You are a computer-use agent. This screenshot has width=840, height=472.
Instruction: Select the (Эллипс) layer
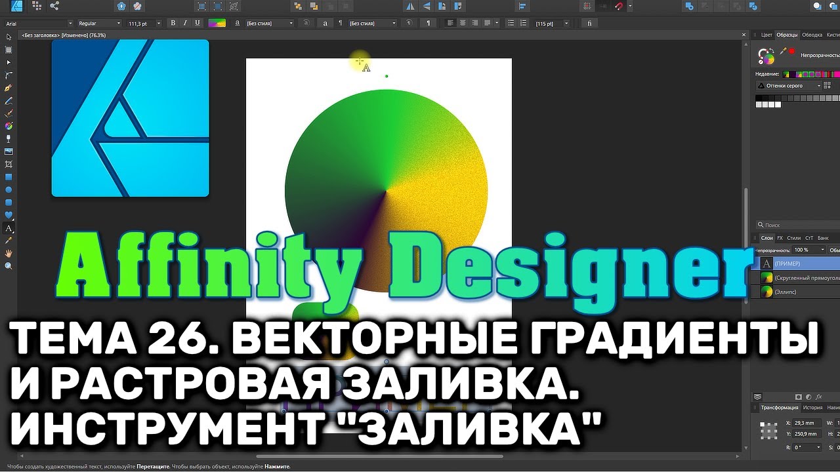(x=797, y=292)
